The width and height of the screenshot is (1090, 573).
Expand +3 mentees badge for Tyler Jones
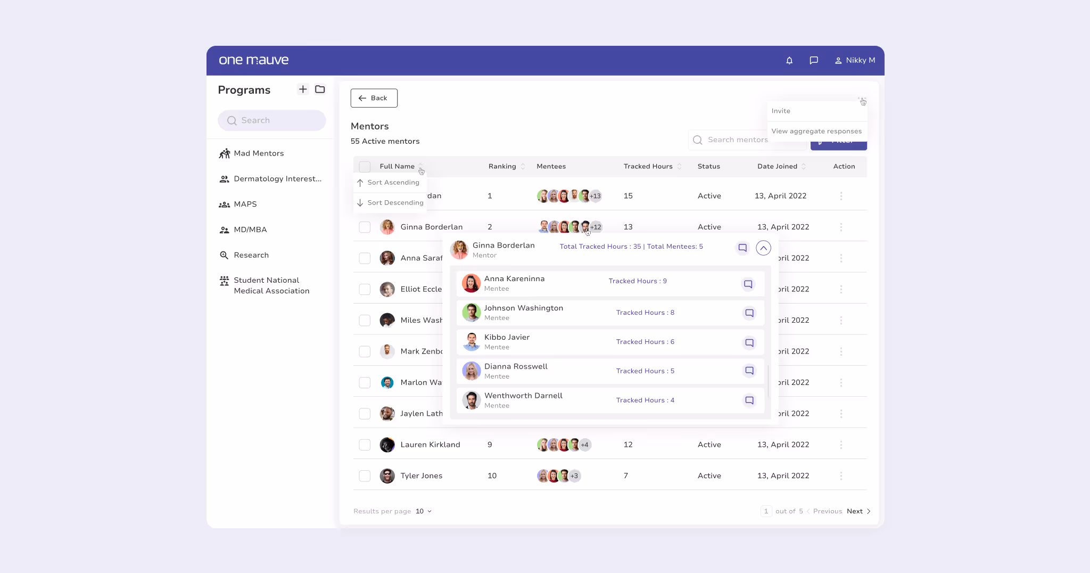tap(574, 476)
